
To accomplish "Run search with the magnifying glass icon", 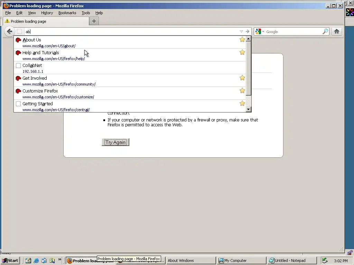I will (325, 31).
